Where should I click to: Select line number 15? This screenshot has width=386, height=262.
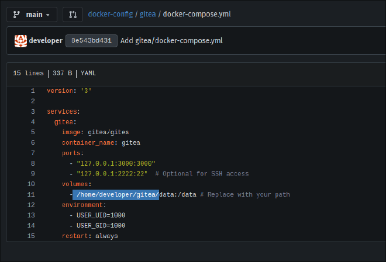[31, 236]
